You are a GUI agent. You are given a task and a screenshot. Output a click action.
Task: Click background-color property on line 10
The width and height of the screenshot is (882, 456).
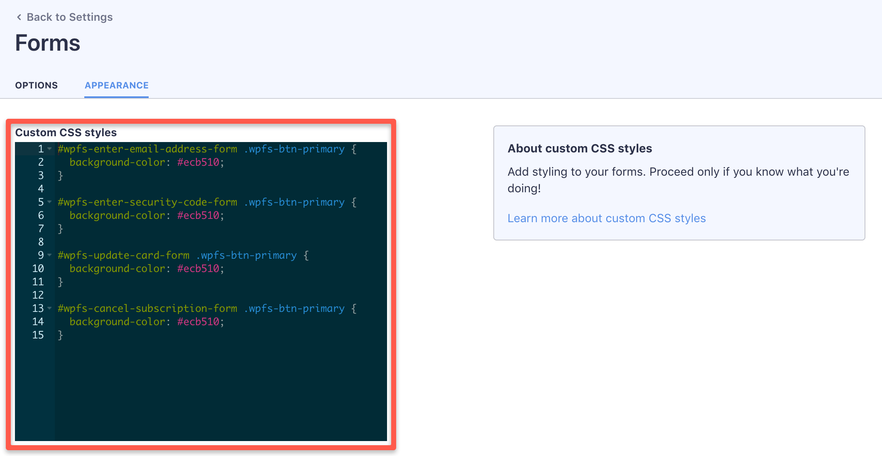pyautogui.click(x=118, y=269)
